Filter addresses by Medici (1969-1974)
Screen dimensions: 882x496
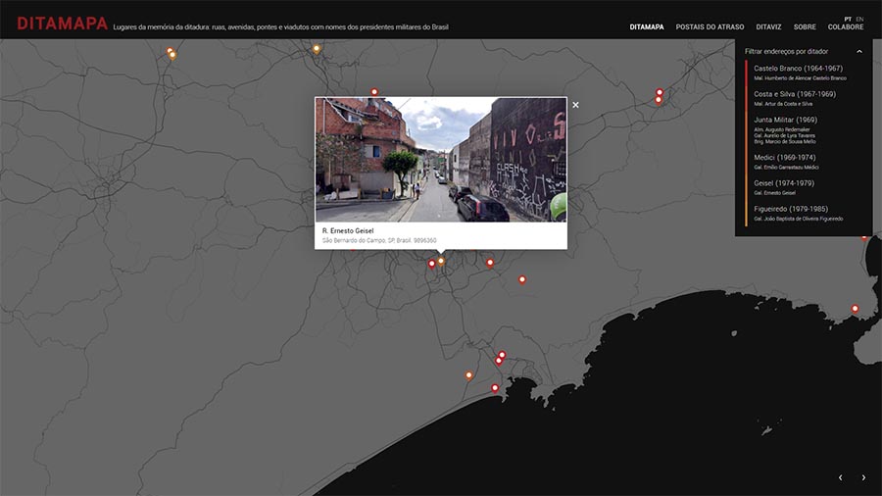click(784, 158)
